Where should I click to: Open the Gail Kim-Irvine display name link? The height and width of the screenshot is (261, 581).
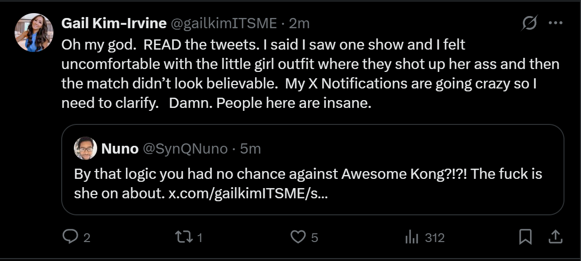114,23
